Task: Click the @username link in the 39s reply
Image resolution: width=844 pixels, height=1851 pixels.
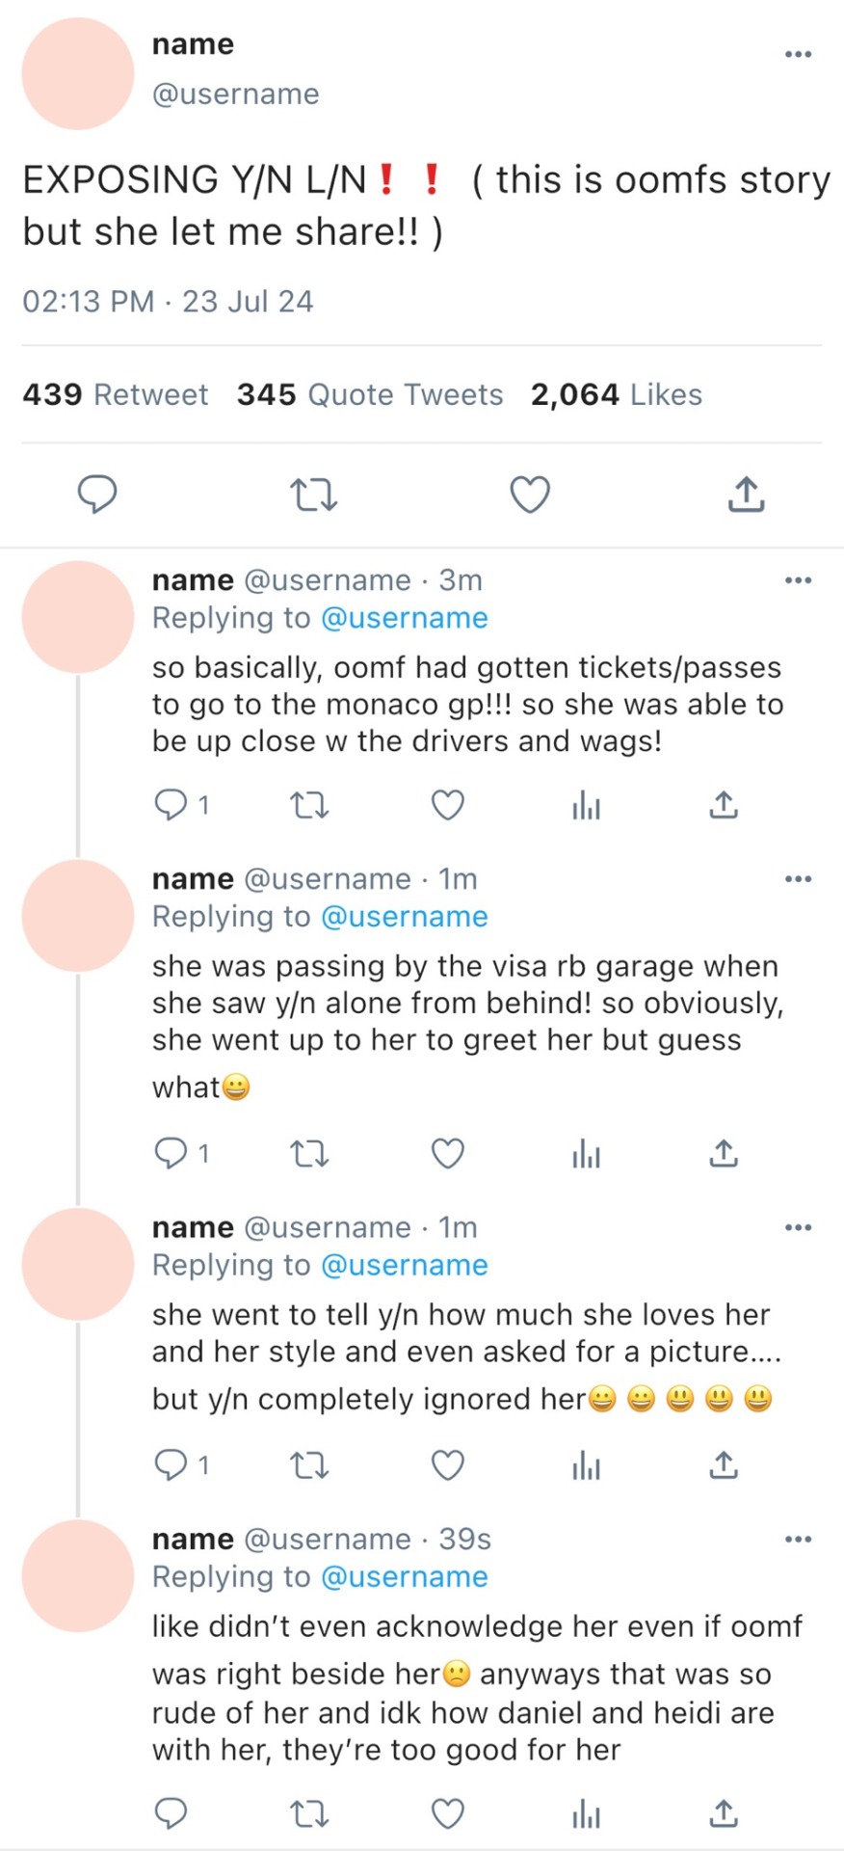Action: click(x=404, y=1576)
